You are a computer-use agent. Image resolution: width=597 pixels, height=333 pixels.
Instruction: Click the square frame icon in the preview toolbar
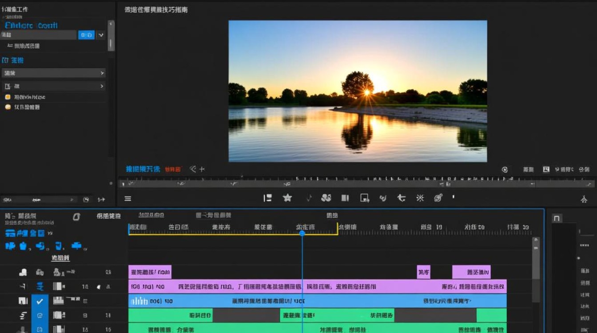365,198
